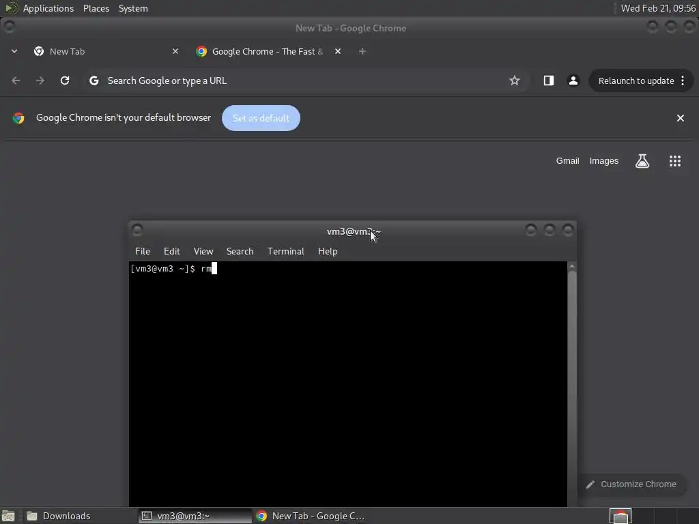The width and height of the screenshot is (699, 524).
Task: Open the terminal View menu
Action: coord(203,251)
